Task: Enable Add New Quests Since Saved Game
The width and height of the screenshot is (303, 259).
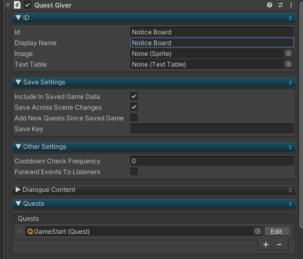Action: coord(134,118)
